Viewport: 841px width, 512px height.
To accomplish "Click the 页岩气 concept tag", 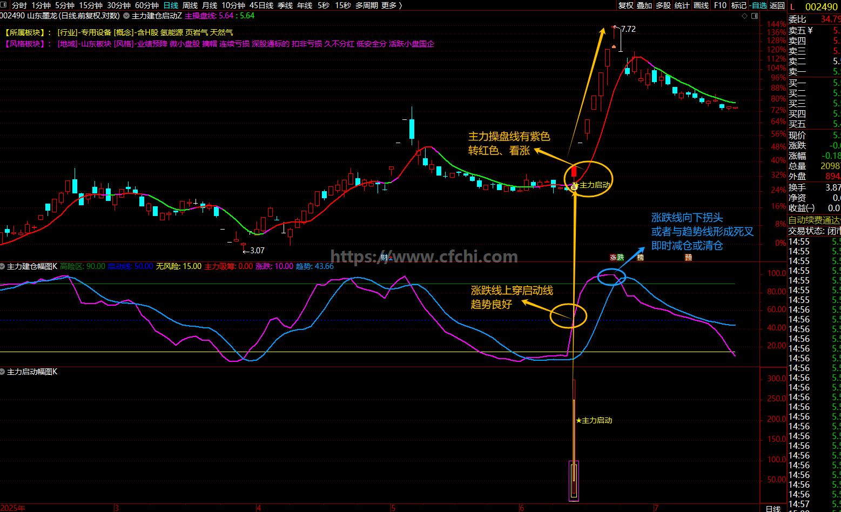I will (197, 32).
